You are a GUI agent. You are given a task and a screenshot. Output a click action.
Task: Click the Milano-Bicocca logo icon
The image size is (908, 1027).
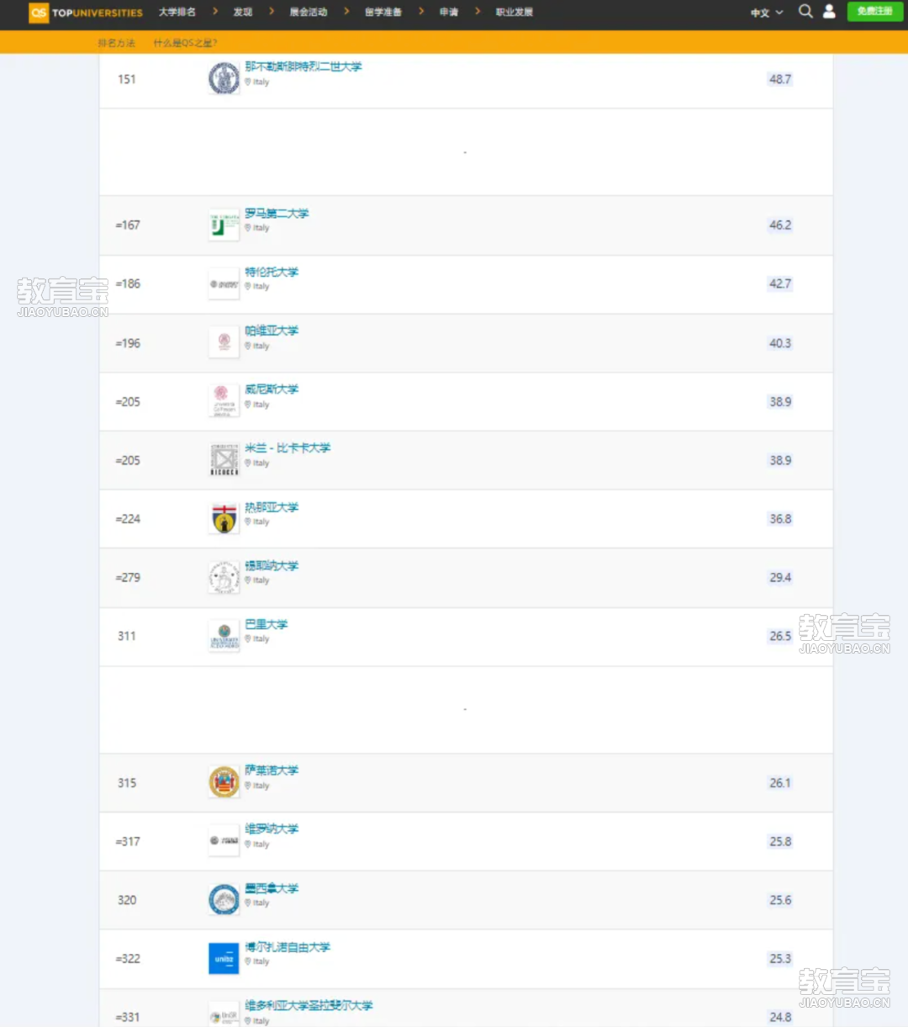click(224, 460)
